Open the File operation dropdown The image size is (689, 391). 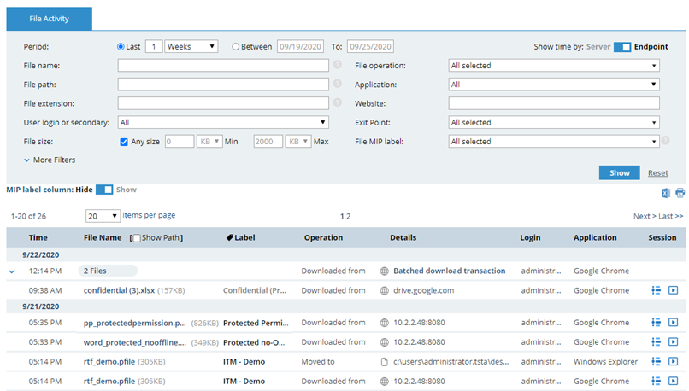click(x=554, y=65)
